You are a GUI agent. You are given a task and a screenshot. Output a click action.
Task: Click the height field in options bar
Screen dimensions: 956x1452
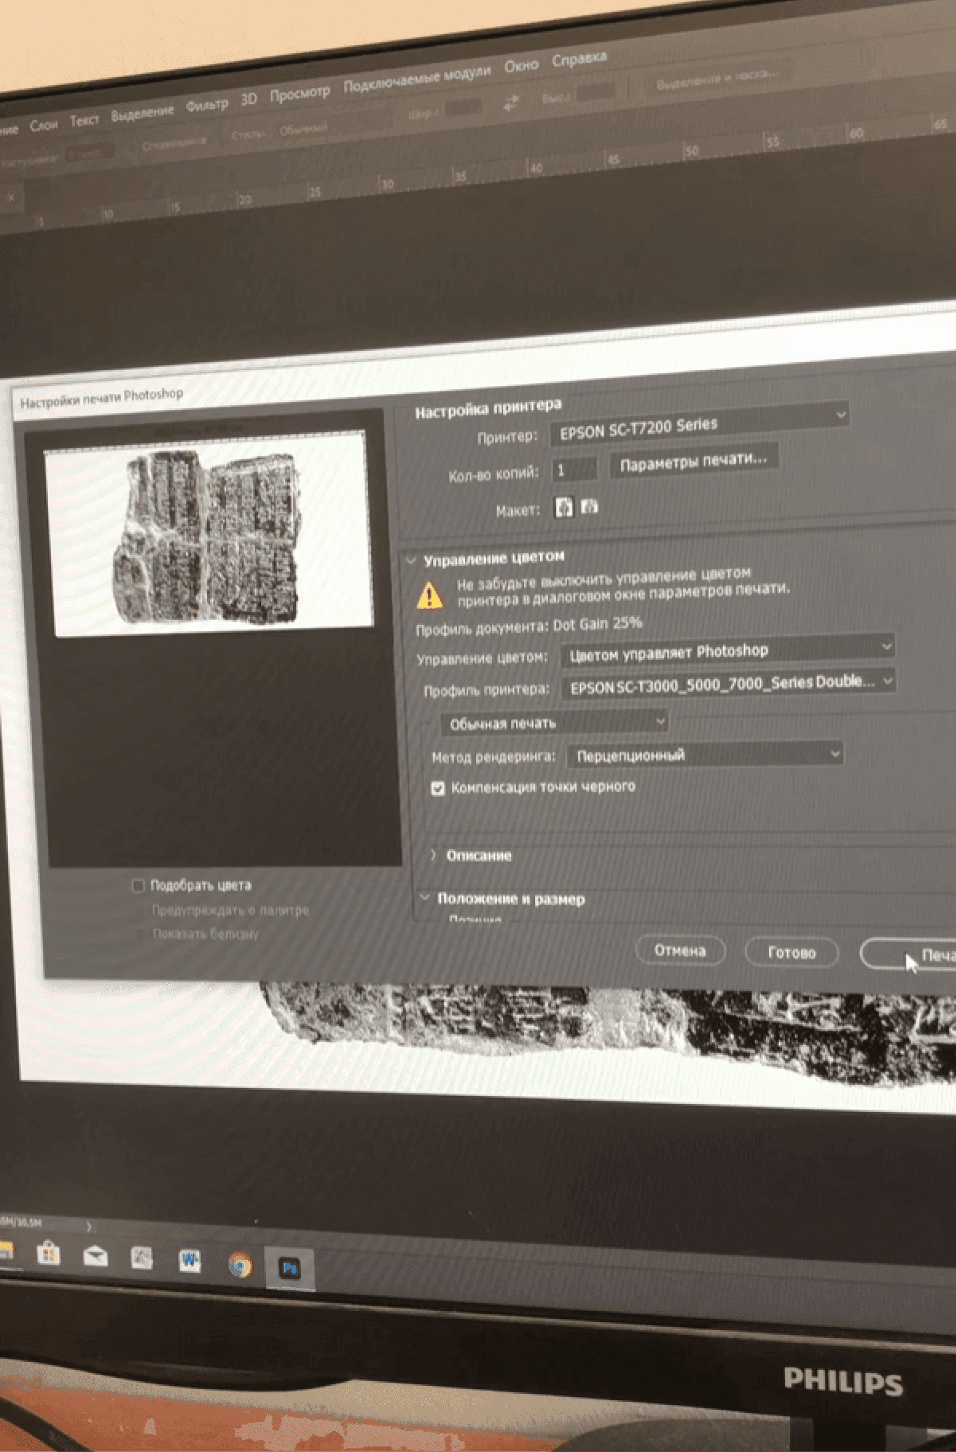click(x=596, y=92)
